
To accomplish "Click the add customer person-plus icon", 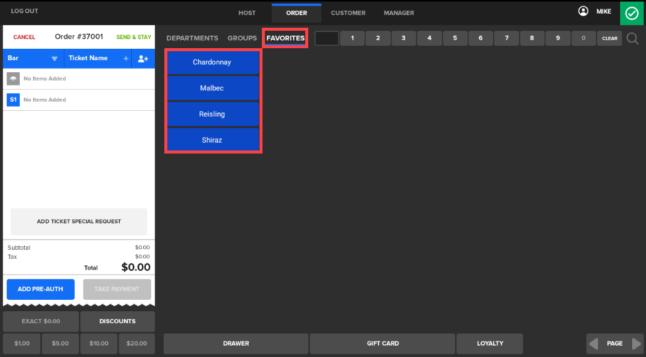I will pyautogui.click(x=143, y=58).
